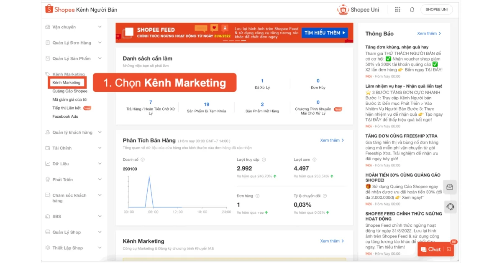Click the Dữ Liệu chart icon
This screenshot has width=502, height=263.
[48, 164]
